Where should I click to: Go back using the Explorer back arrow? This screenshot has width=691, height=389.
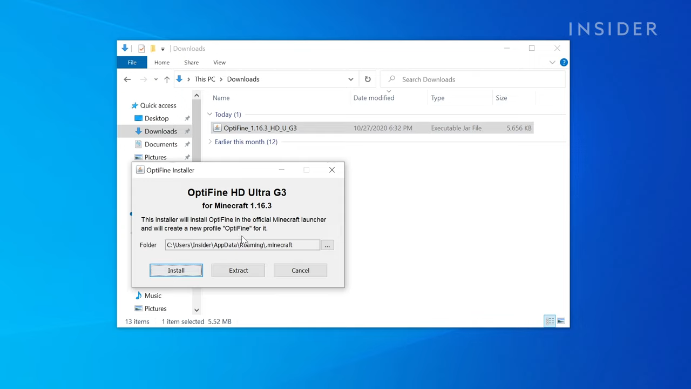pos(127,79)
